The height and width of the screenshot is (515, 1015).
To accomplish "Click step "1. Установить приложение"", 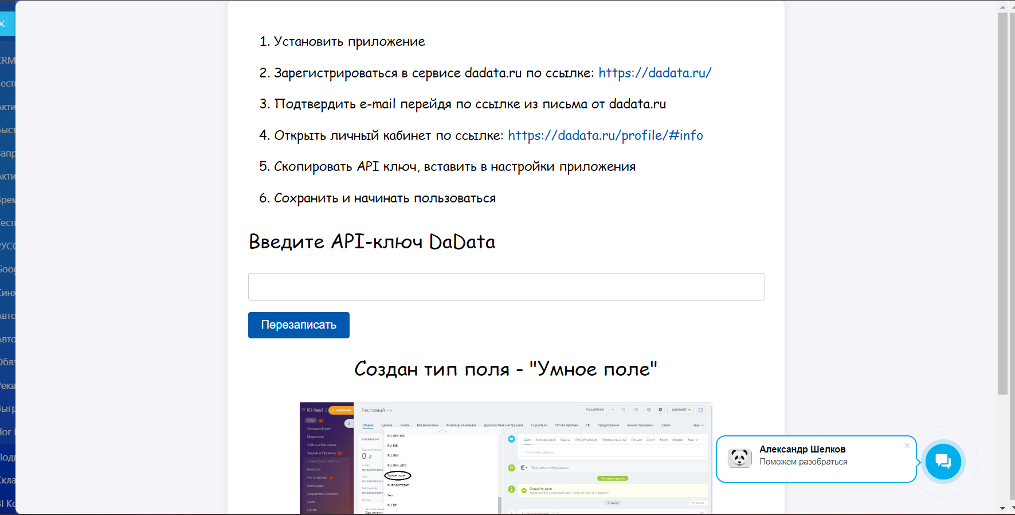I will point(342,42).
